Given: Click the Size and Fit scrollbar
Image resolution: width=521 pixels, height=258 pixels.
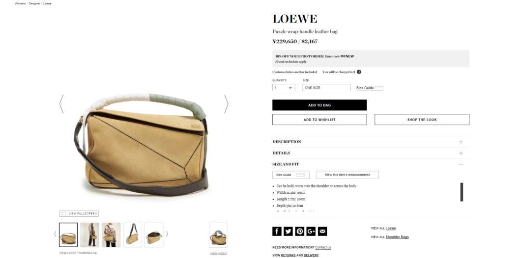Looking at the screenshot, I should [462, 192].
